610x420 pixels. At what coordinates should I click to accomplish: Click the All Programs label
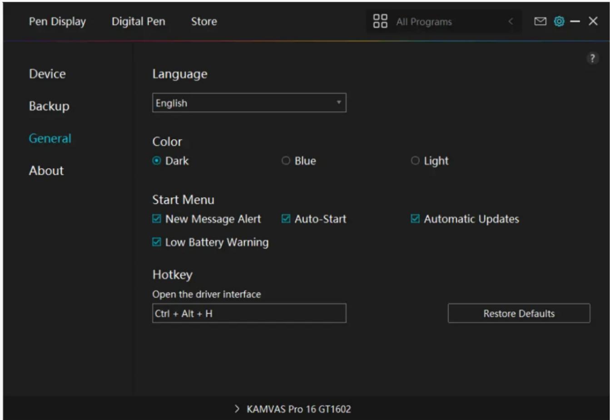tap(424, 22)
